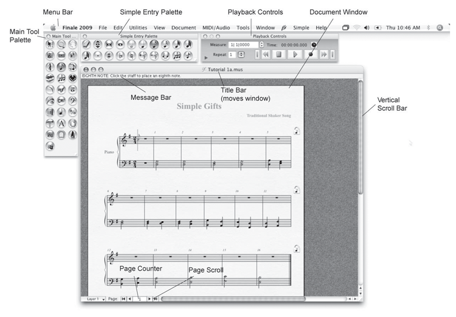This screenshot has width=456, height=317.
Task: Click the half step up (+1/2) tool
Action: [x=143, y=55]
